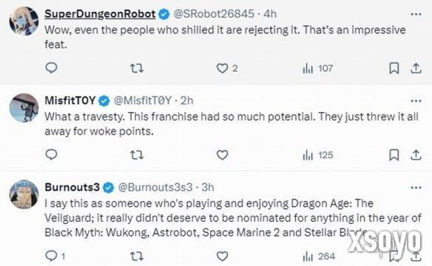Bookmark MisfitTOY's tweet
This screenshot has width=432, height=266.
394,155
